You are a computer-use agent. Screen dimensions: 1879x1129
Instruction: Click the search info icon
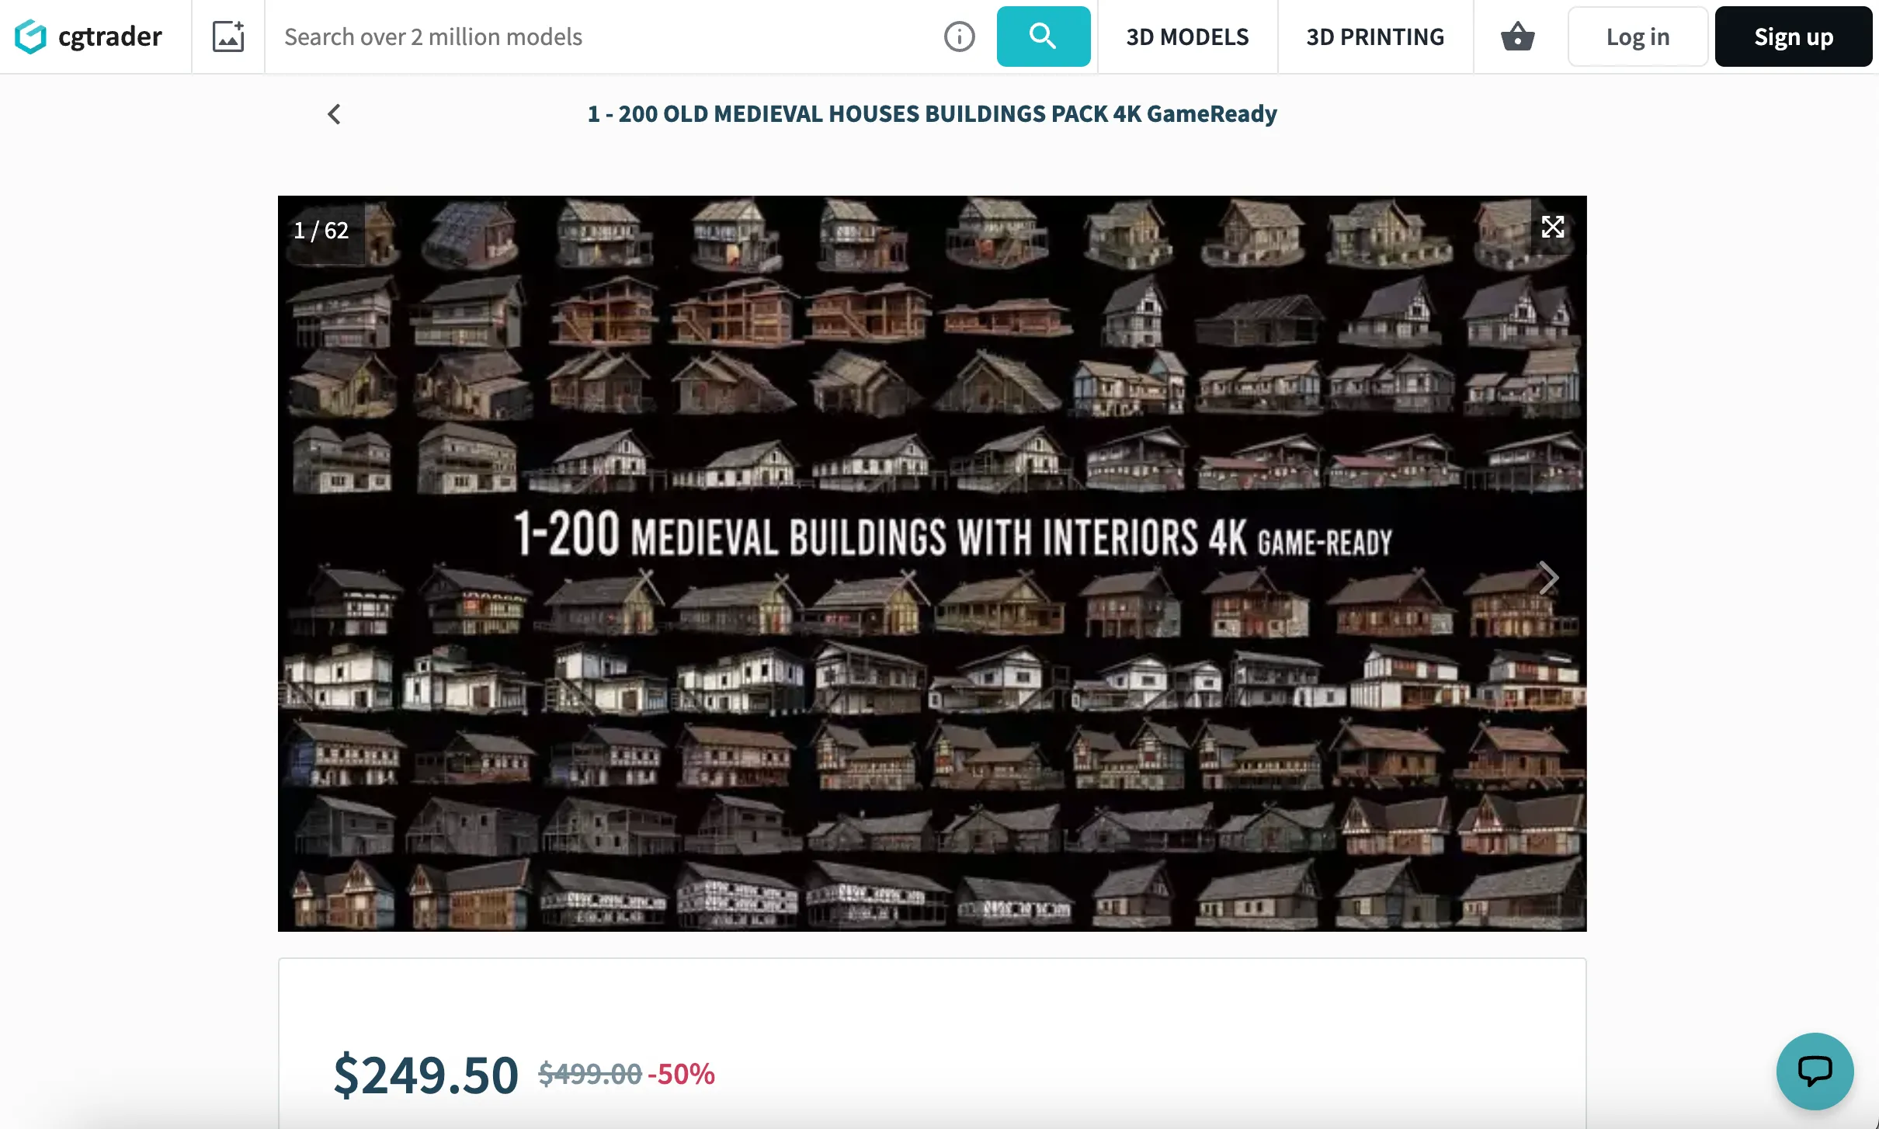(x=960, y=36)
